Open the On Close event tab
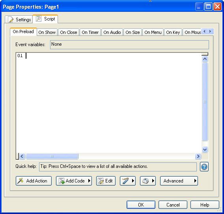Image resolution: width=224 pixels, height=214 pixels. [69, 32]
